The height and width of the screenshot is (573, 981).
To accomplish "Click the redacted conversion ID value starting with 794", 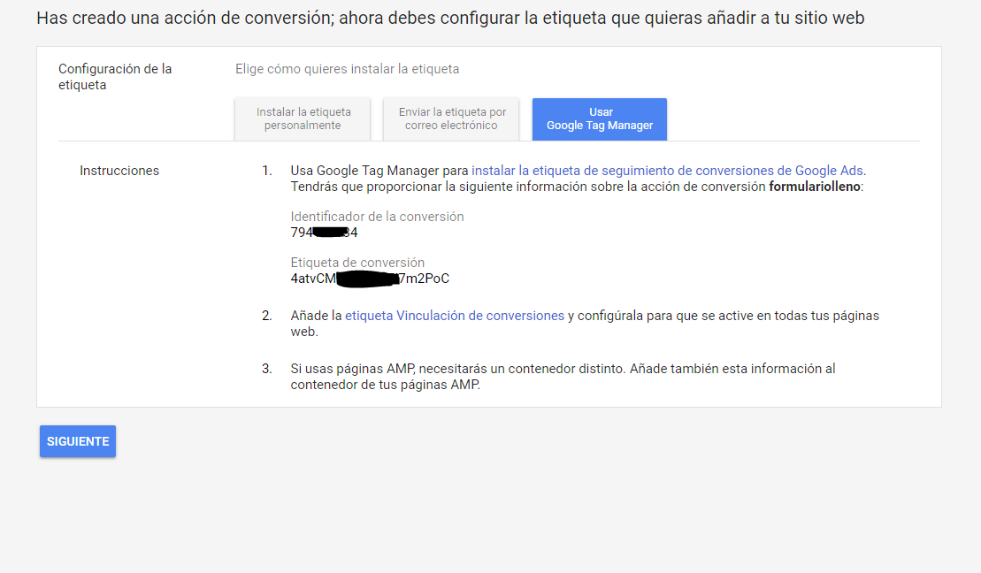I will coord(324,233).
